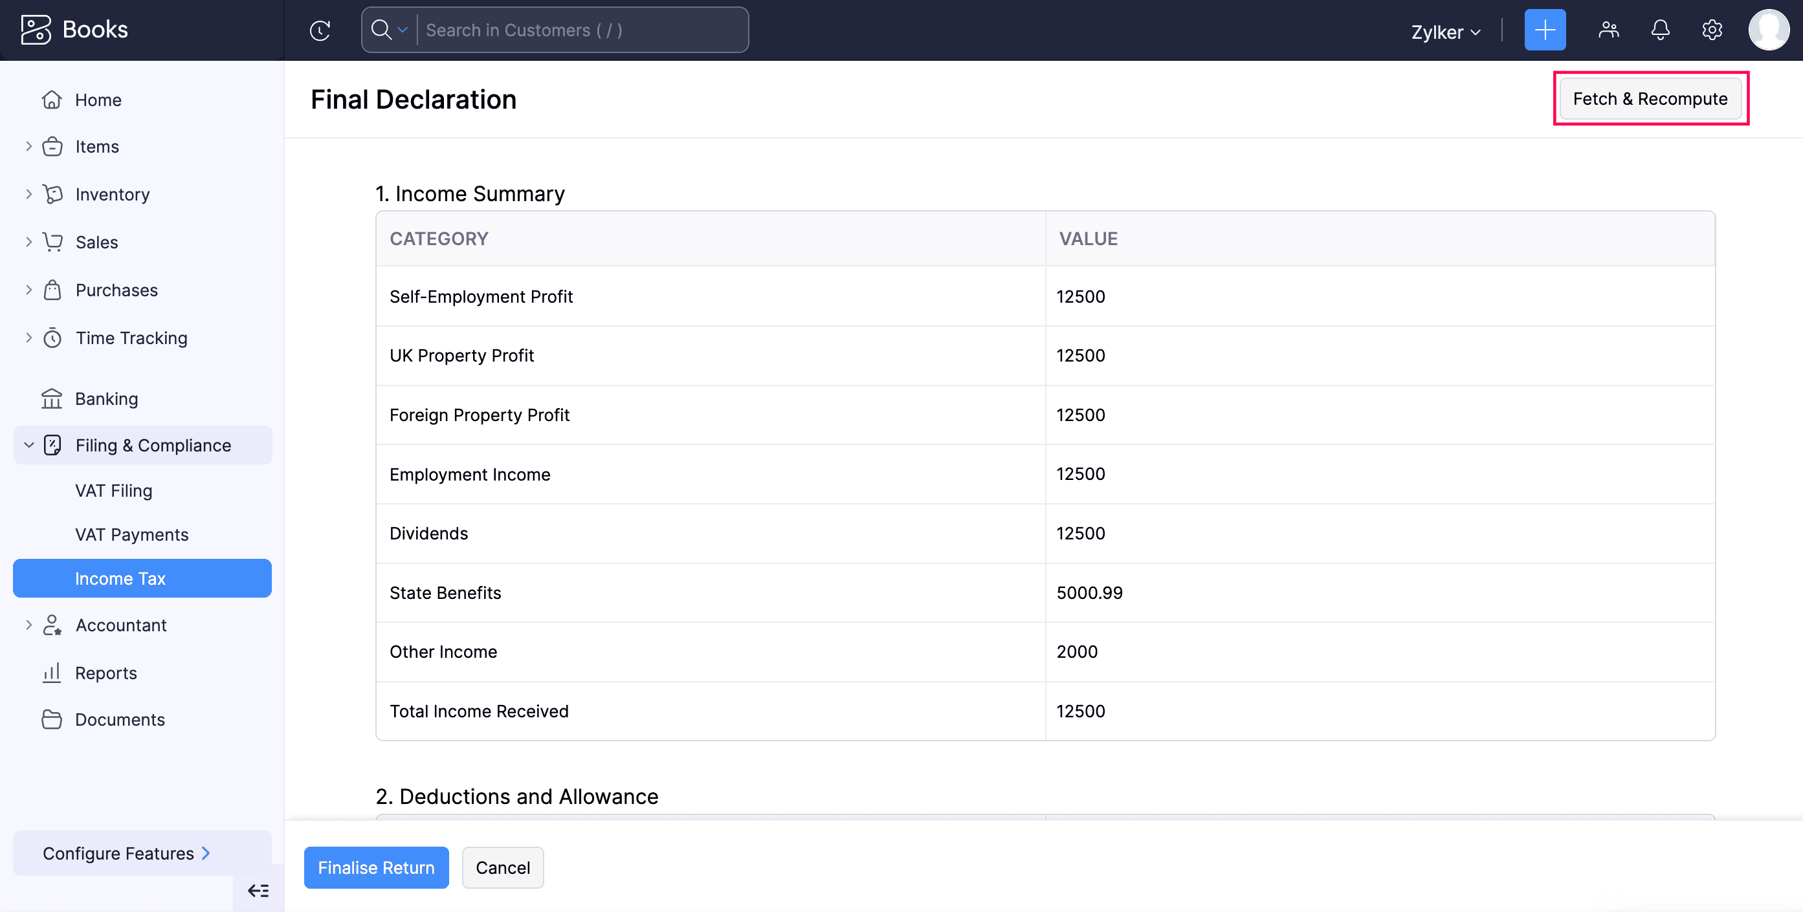Click the blue quick create plus button
The width and height of the screenshot is (1803, 912).
1544,30
